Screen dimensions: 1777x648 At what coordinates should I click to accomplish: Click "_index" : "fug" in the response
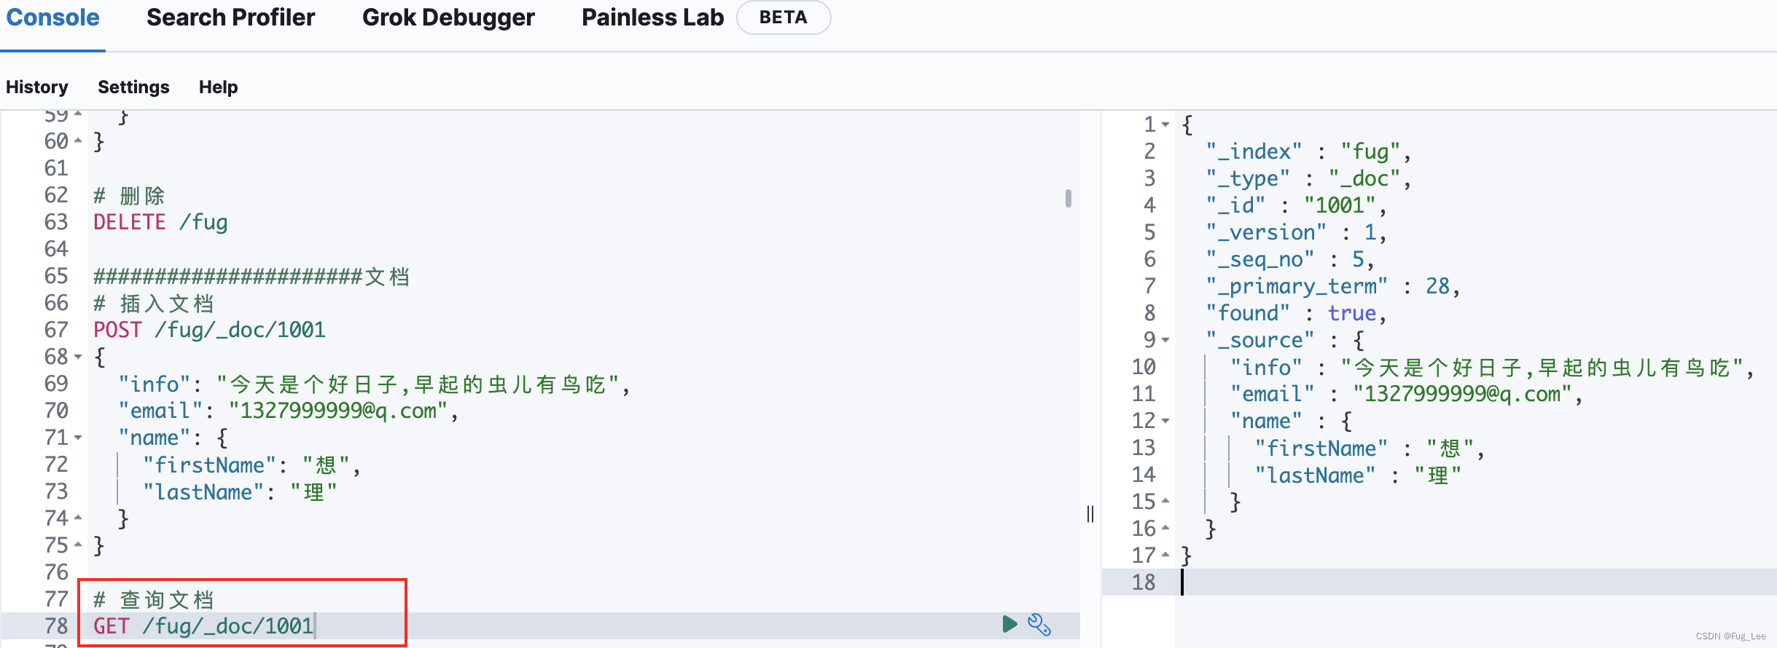1309,151
